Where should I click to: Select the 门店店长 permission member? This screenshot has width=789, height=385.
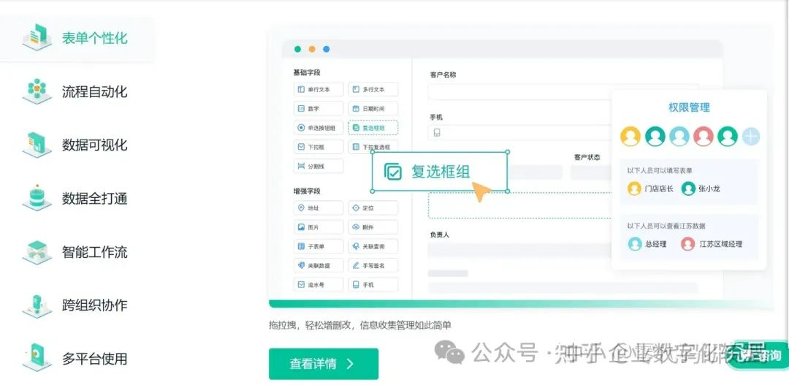point(651,188)
